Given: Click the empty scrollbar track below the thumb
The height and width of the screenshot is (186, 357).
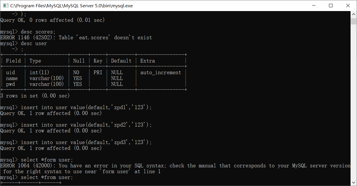Looking at the screenshot, I should 354,102.
